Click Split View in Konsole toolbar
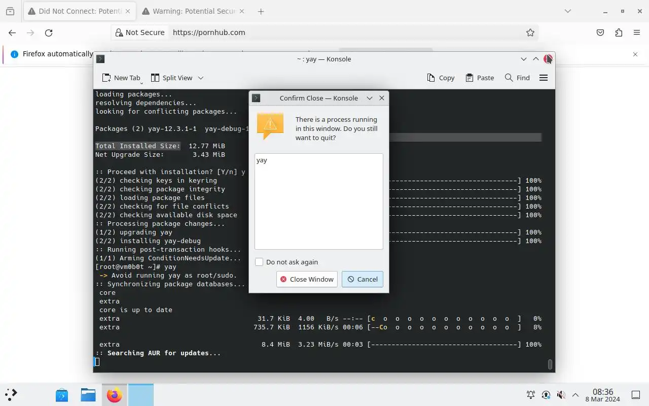Image resolution: width=649 pixels, height=406 pixels. tap(172, 78)
